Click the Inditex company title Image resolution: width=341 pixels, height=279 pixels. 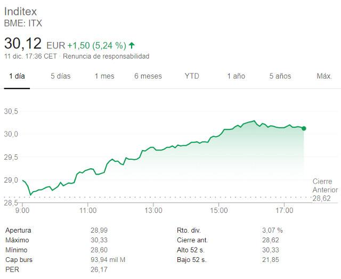[21, 11]
